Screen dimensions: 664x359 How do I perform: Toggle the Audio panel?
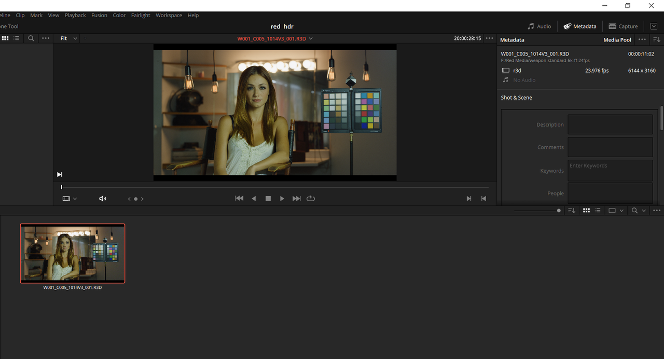coord(539,26)
